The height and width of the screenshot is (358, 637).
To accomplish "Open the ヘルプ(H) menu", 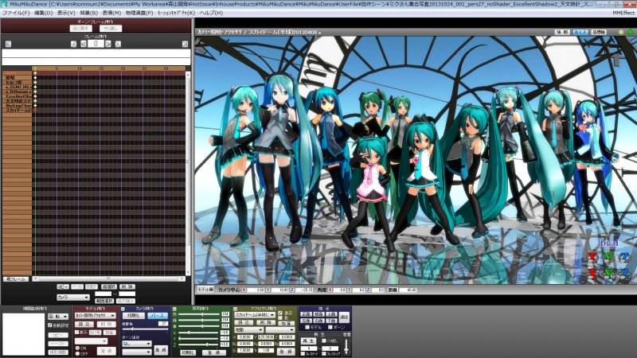I will (x=211, y=13).
